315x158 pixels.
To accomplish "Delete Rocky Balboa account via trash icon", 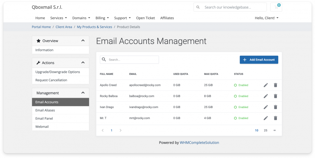I will coord(275,96).
